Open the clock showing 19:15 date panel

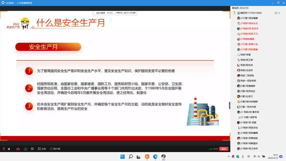point(275,157)
